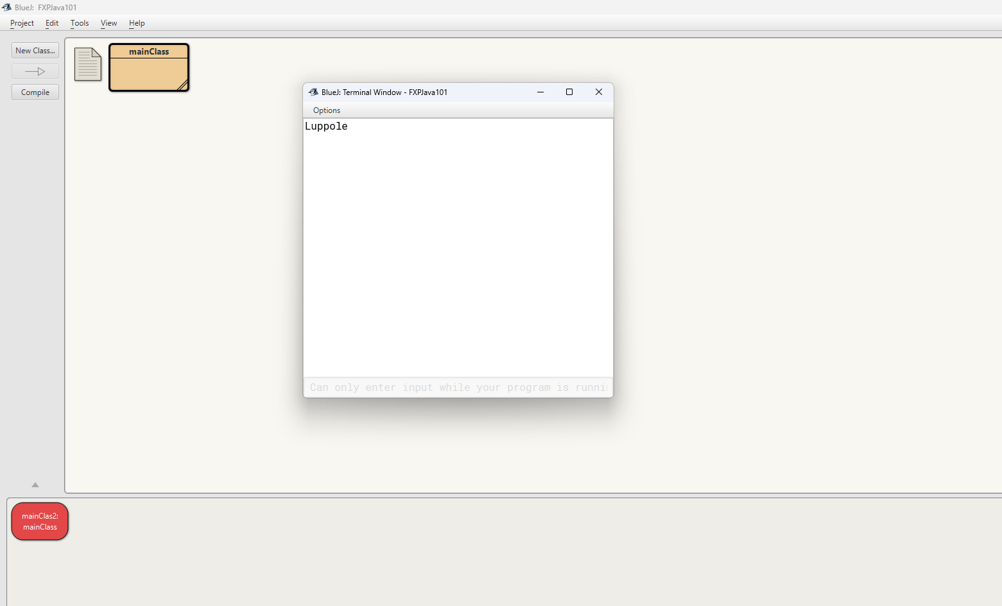Viewport: 1002px width, 606px height.
Task: Click the BlueJ logo in main title bar
Action: 6,7
